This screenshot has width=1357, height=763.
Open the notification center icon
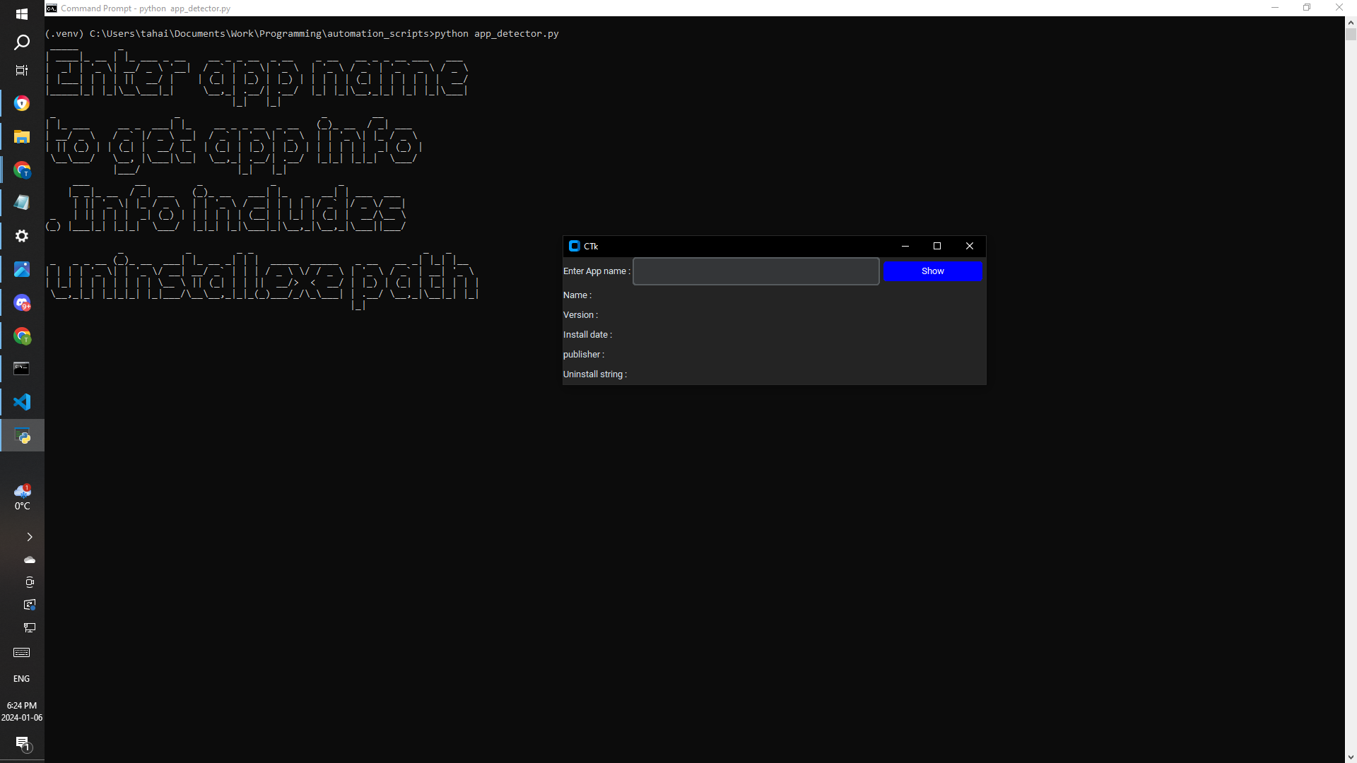click(22, 743)
